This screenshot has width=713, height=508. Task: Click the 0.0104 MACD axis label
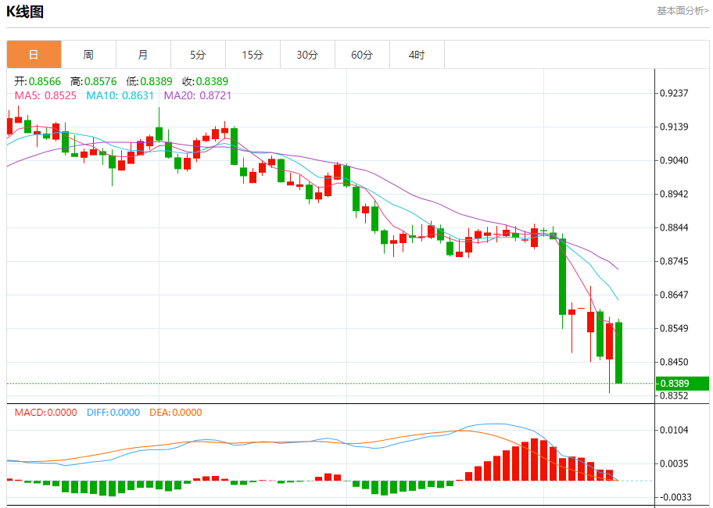(674, 430)
